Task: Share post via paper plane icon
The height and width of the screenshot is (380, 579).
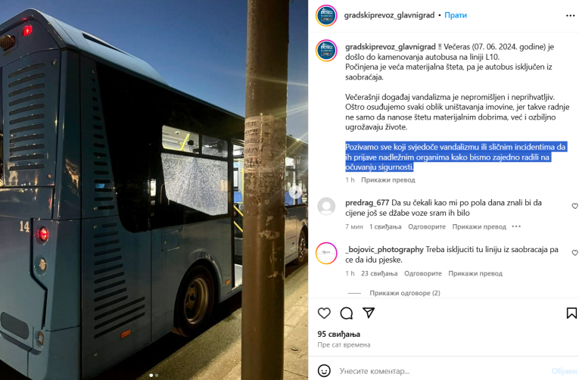Action: click(369, 313)
